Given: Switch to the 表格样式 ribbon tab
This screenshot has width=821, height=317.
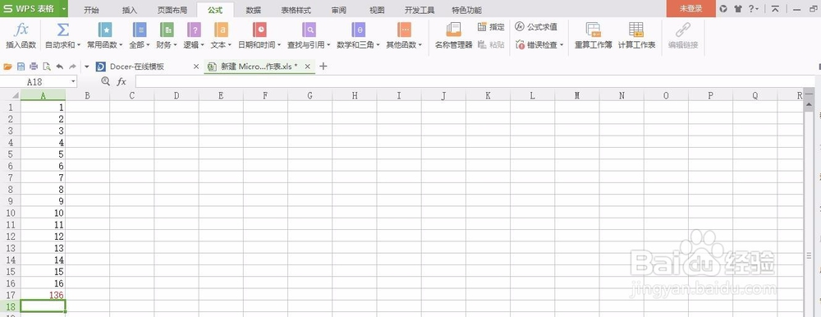Looking at the screenshot, I should click(x=296, y=10).
